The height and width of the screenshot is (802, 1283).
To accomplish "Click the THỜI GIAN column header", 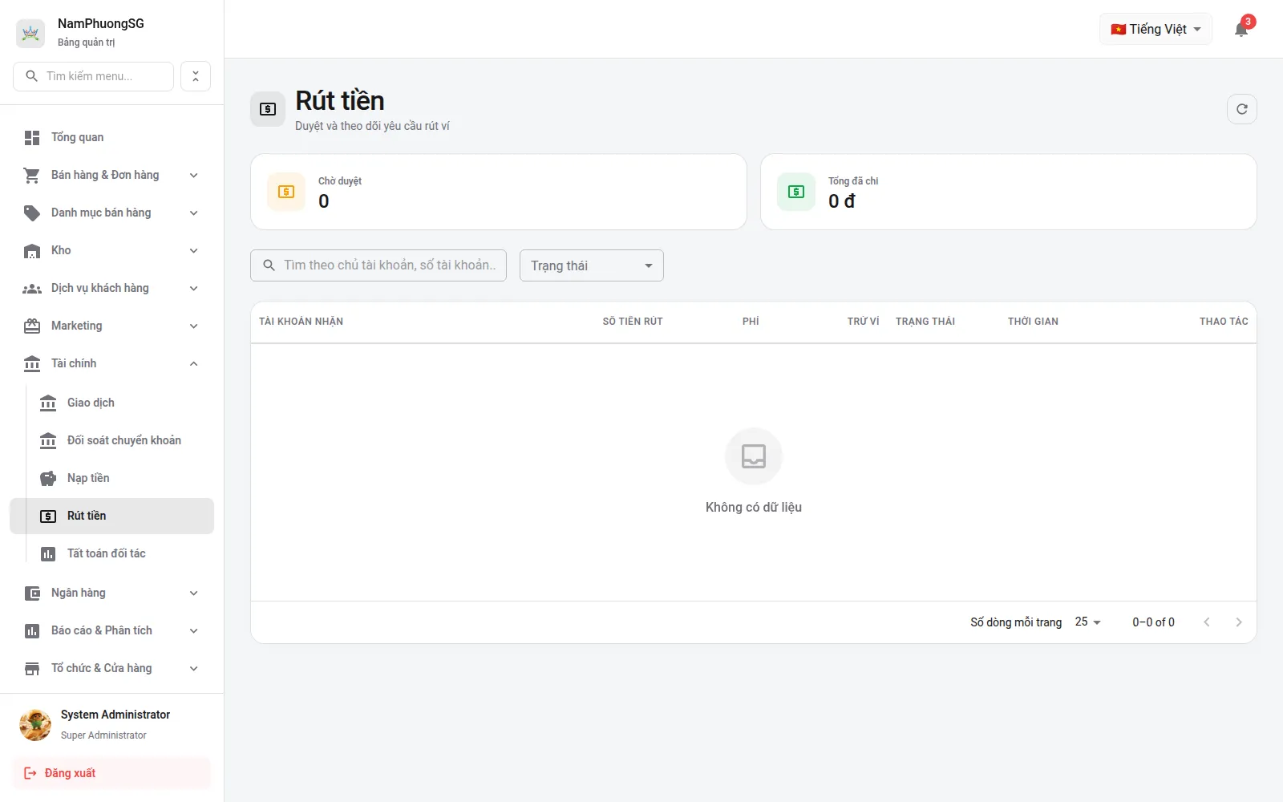I will (x=1033, y=322).
